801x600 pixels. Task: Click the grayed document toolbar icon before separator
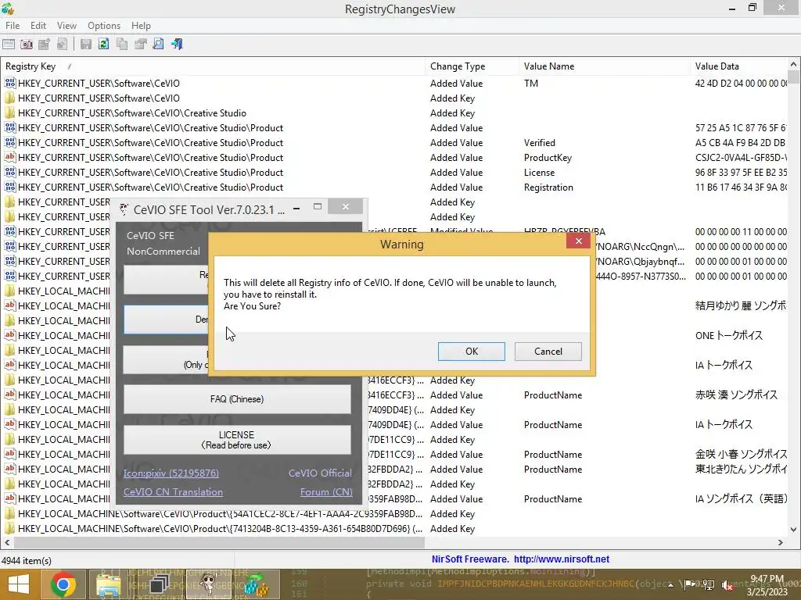[x=63, y=45]
